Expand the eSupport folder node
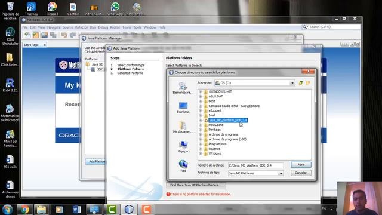Viewport: 382px width, 215px height. pyautogui.click(x=201, y=110)
